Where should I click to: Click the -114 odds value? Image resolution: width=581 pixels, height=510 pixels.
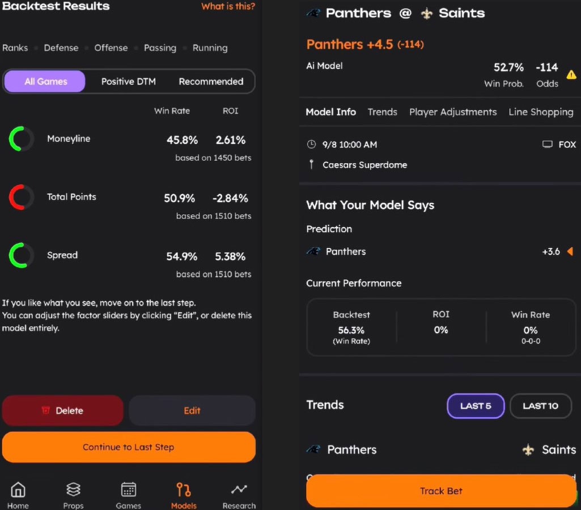tap(547, 67)
